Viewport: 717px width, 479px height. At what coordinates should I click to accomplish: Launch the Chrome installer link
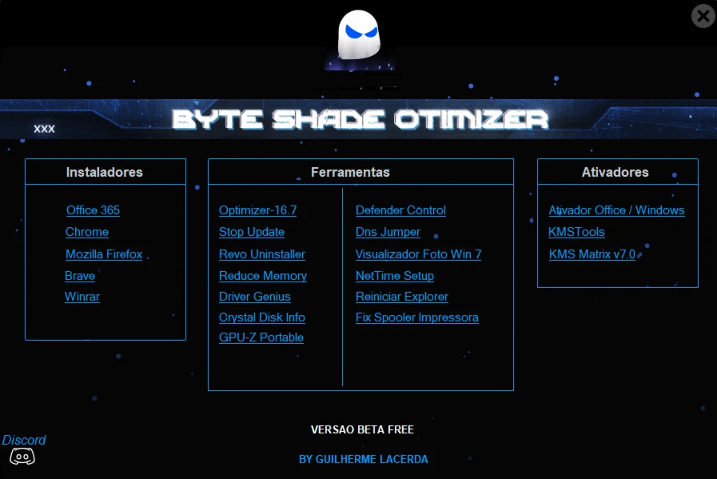pos(87,232)
